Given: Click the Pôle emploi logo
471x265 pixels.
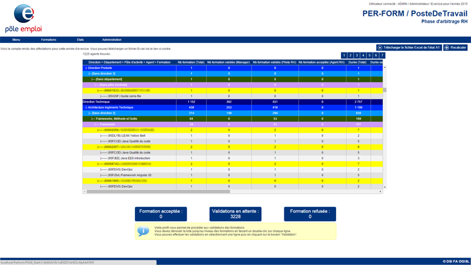Looking at the screenshot, I should click(x=24, y=18).
